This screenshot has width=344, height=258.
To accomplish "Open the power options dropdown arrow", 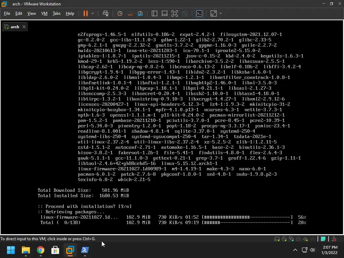I will coord(93,13).
